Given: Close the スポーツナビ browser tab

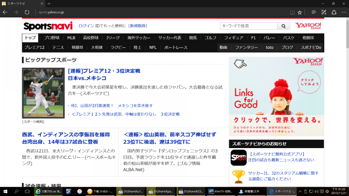Looking at the screenshot, I should point(42,3).
